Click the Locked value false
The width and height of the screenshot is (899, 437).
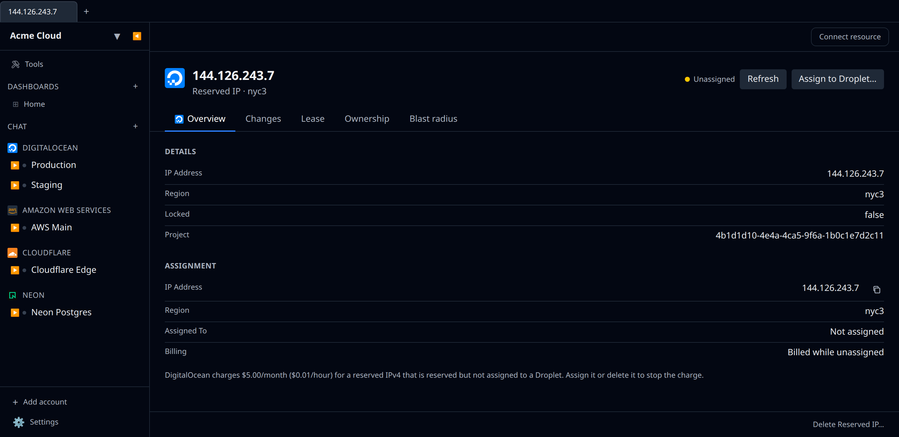(874, 215)
